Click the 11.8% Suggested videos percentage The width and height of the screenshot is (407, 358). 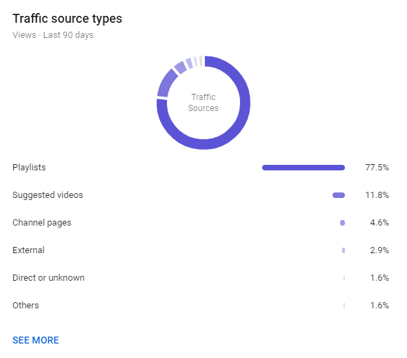377,195
